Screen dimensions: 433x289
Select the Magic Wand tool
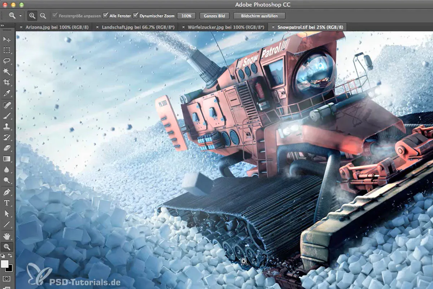(x=7, y=72)
